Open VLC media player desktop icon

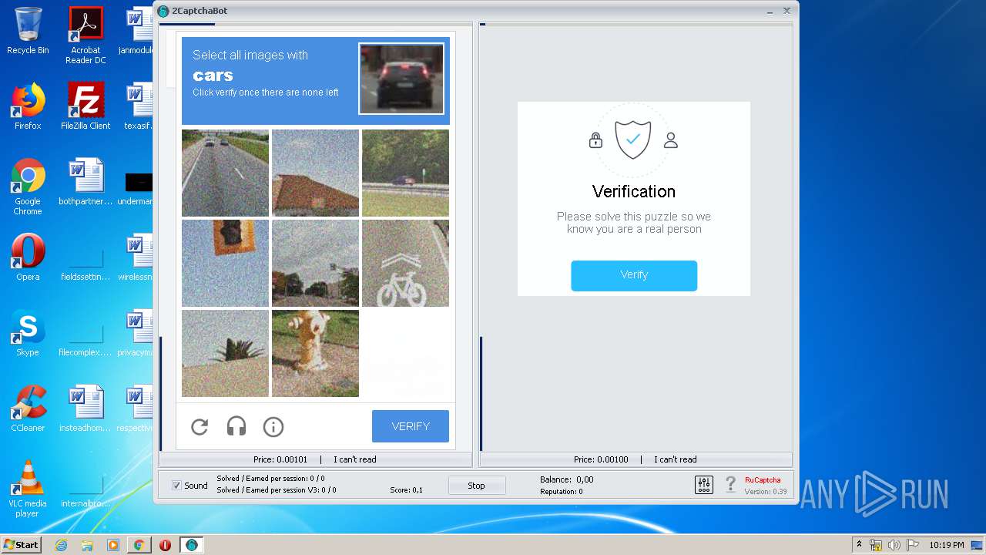28,489
